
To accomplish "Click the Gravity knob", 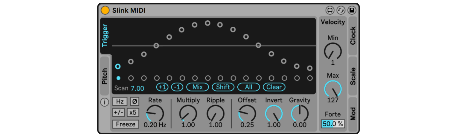I will click(x=300, y=113).
